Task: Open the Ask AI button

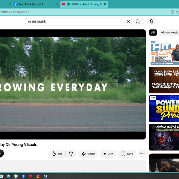Action: 108,154
